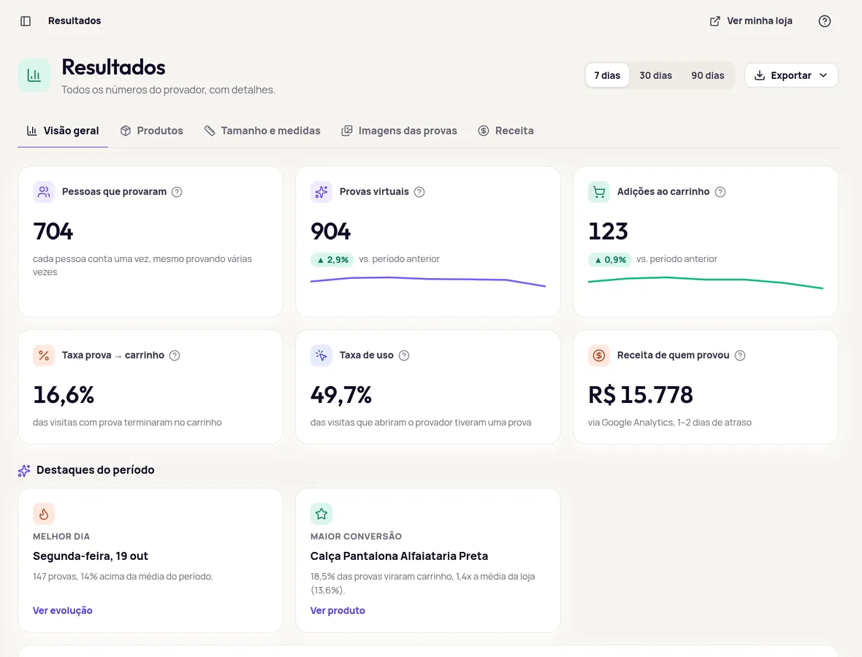Click the 704 value
862x657 pixels.
point(53,231)
